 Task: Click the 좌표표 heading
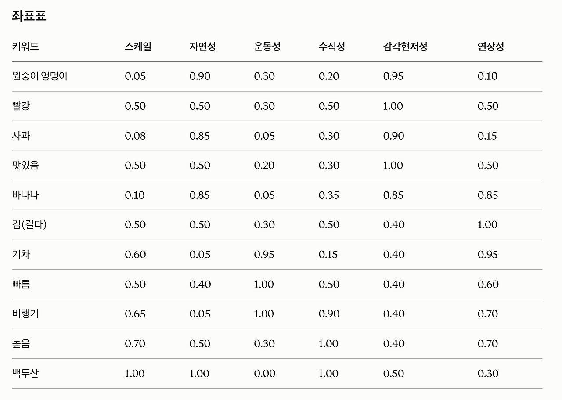pyautogui.click(x=29, y=16)
